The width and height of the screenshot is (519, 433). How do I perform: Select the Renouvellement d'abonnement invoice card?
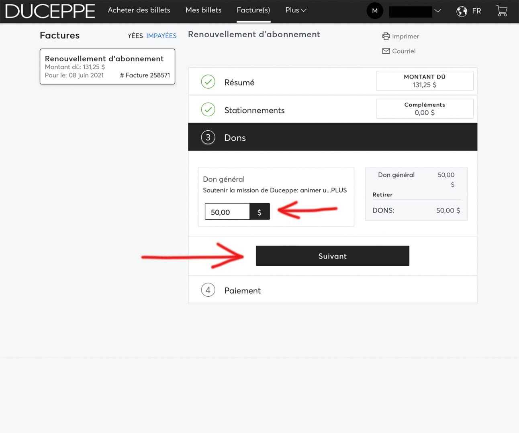107,67
